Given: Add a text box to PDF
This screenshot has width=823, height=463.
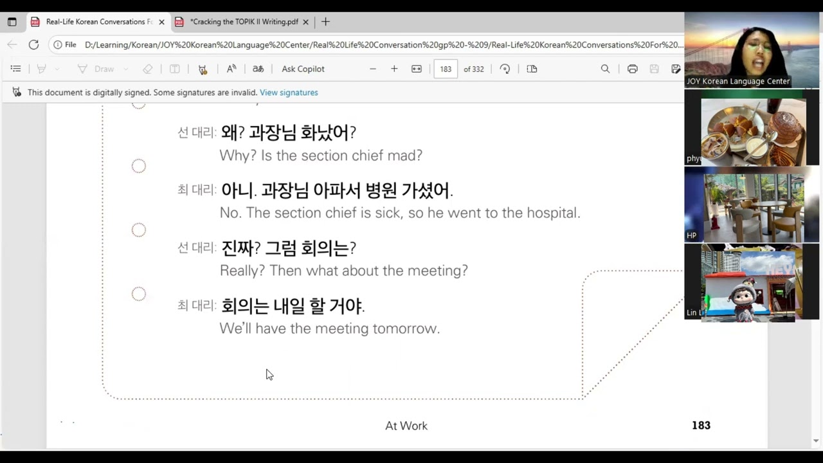Looking at the screenshot, I should [x=174, y=69].
